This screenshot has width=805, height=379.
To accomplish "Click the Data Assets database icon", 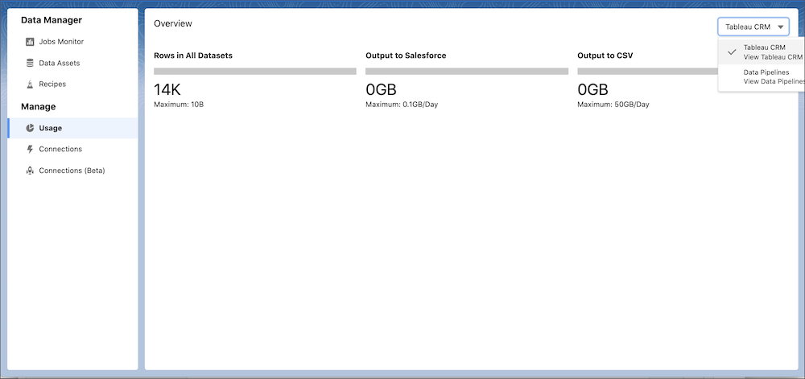I will [30, 63].
